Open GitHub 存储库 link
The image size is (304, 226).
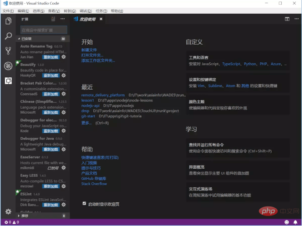coord(94,179)
